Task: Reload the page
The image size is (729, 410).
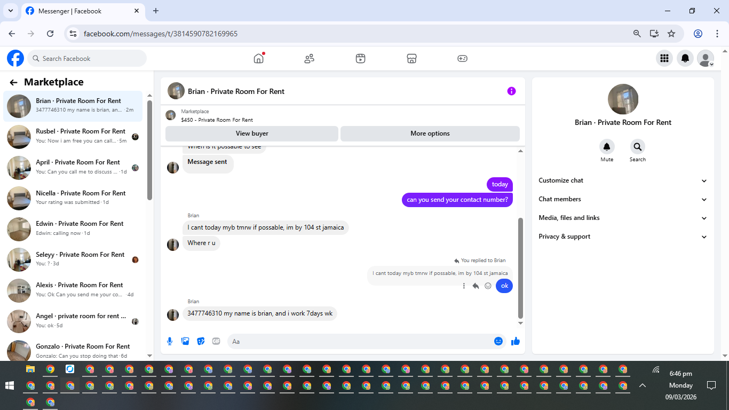Action: tap(50, 34)
